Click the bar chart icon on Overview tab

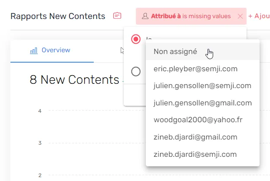coord(34,51)
